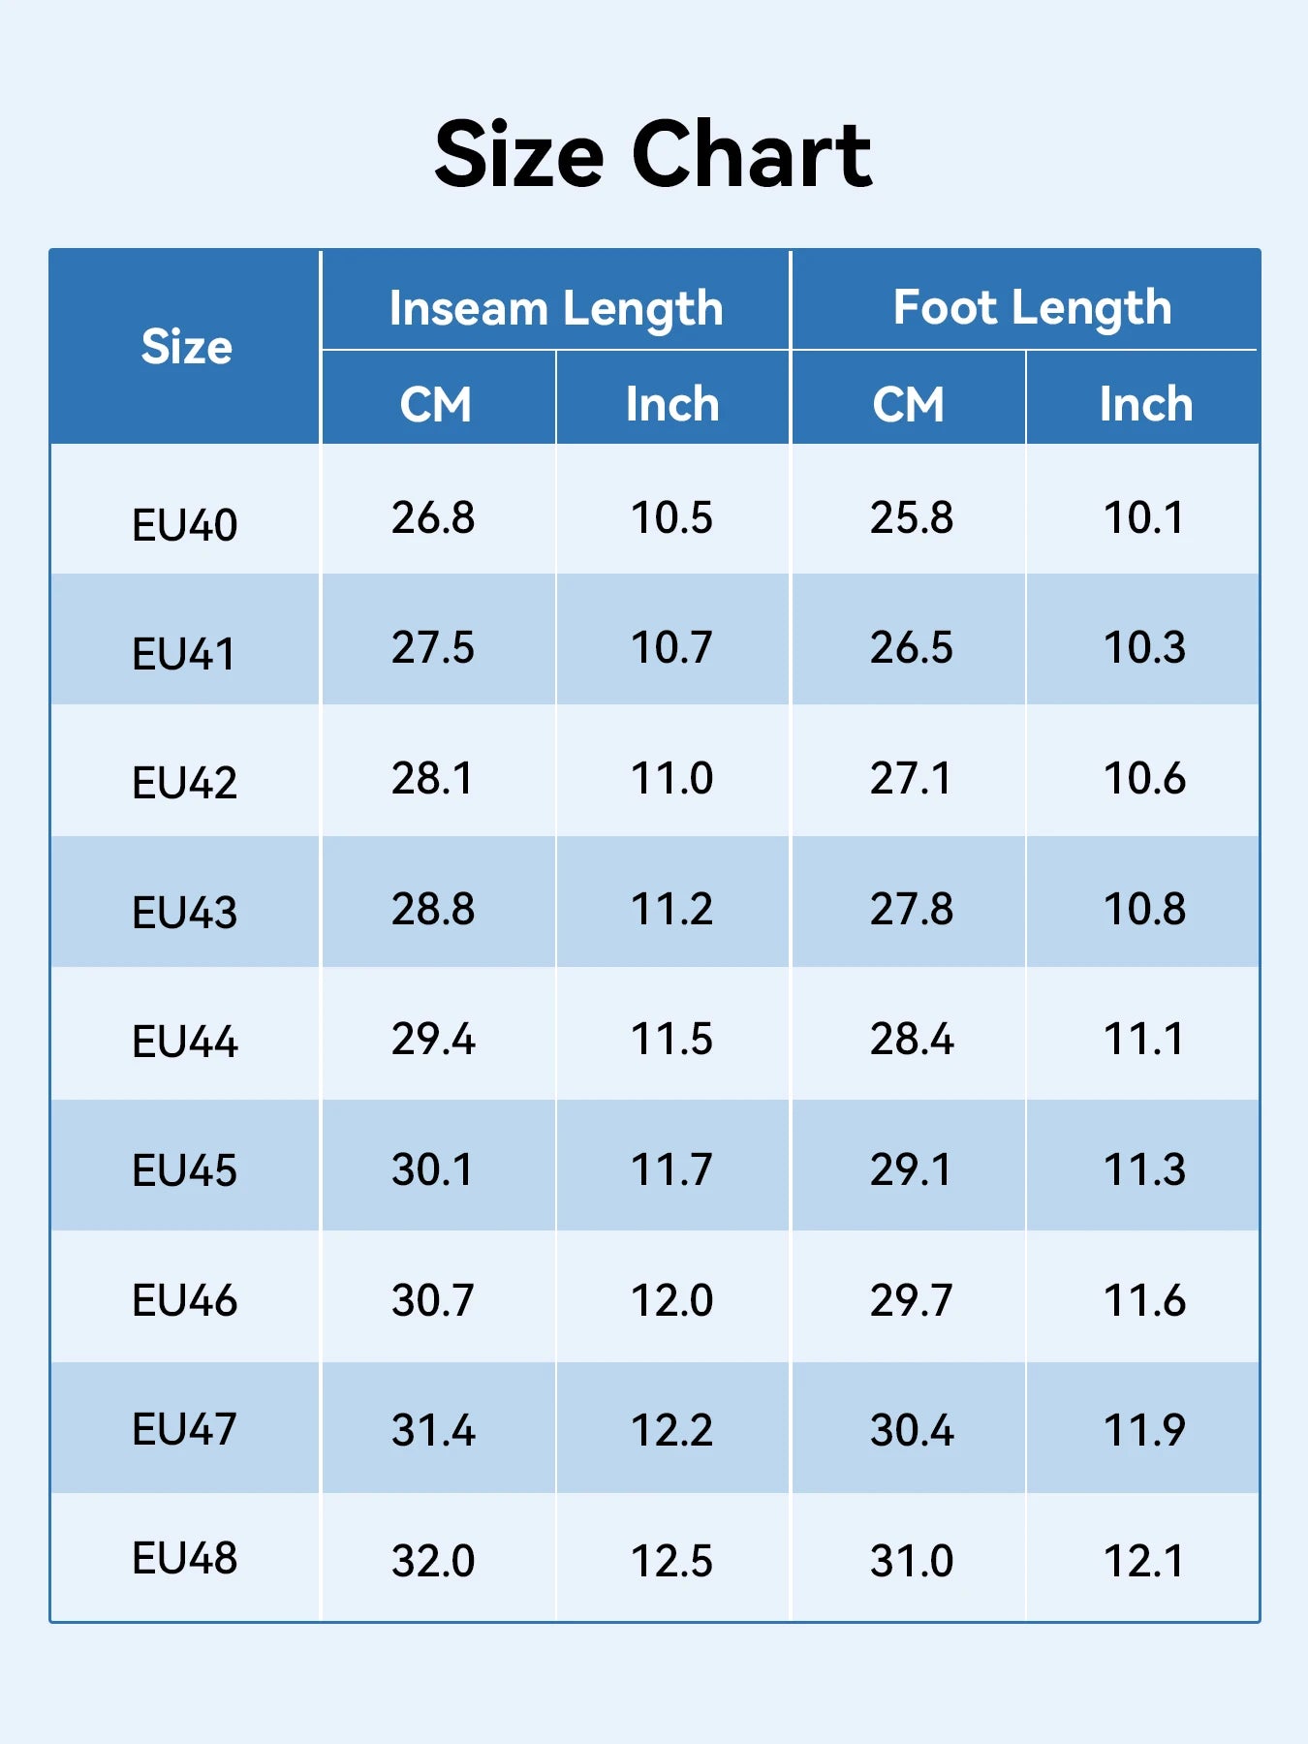Click the Size Chart title
The image size is (1308, 1744).
(653, 155)
